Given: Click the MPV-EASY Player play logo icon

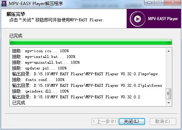Looking at the screenshot, I should pyautogui.click(x=137, y=19).
